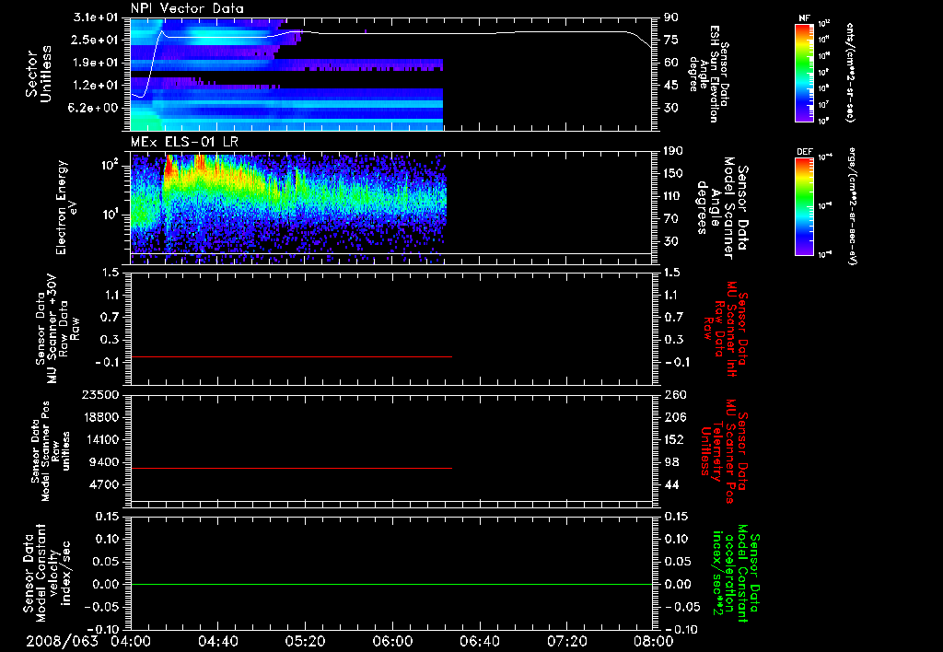This screenshot has width=943, height=652.
Task: Click the 206 telemetry tick value
Action: 673,417
